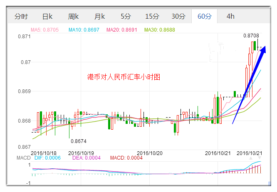The height and width of the screenshot is (192, 277).
Task: Click the 0.871 price axis label
Action: (x=24, y=37)
